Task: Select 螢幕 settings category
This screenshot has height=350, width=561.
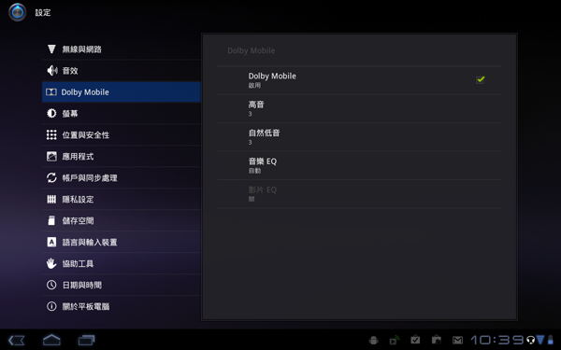Action: point(122,113)
